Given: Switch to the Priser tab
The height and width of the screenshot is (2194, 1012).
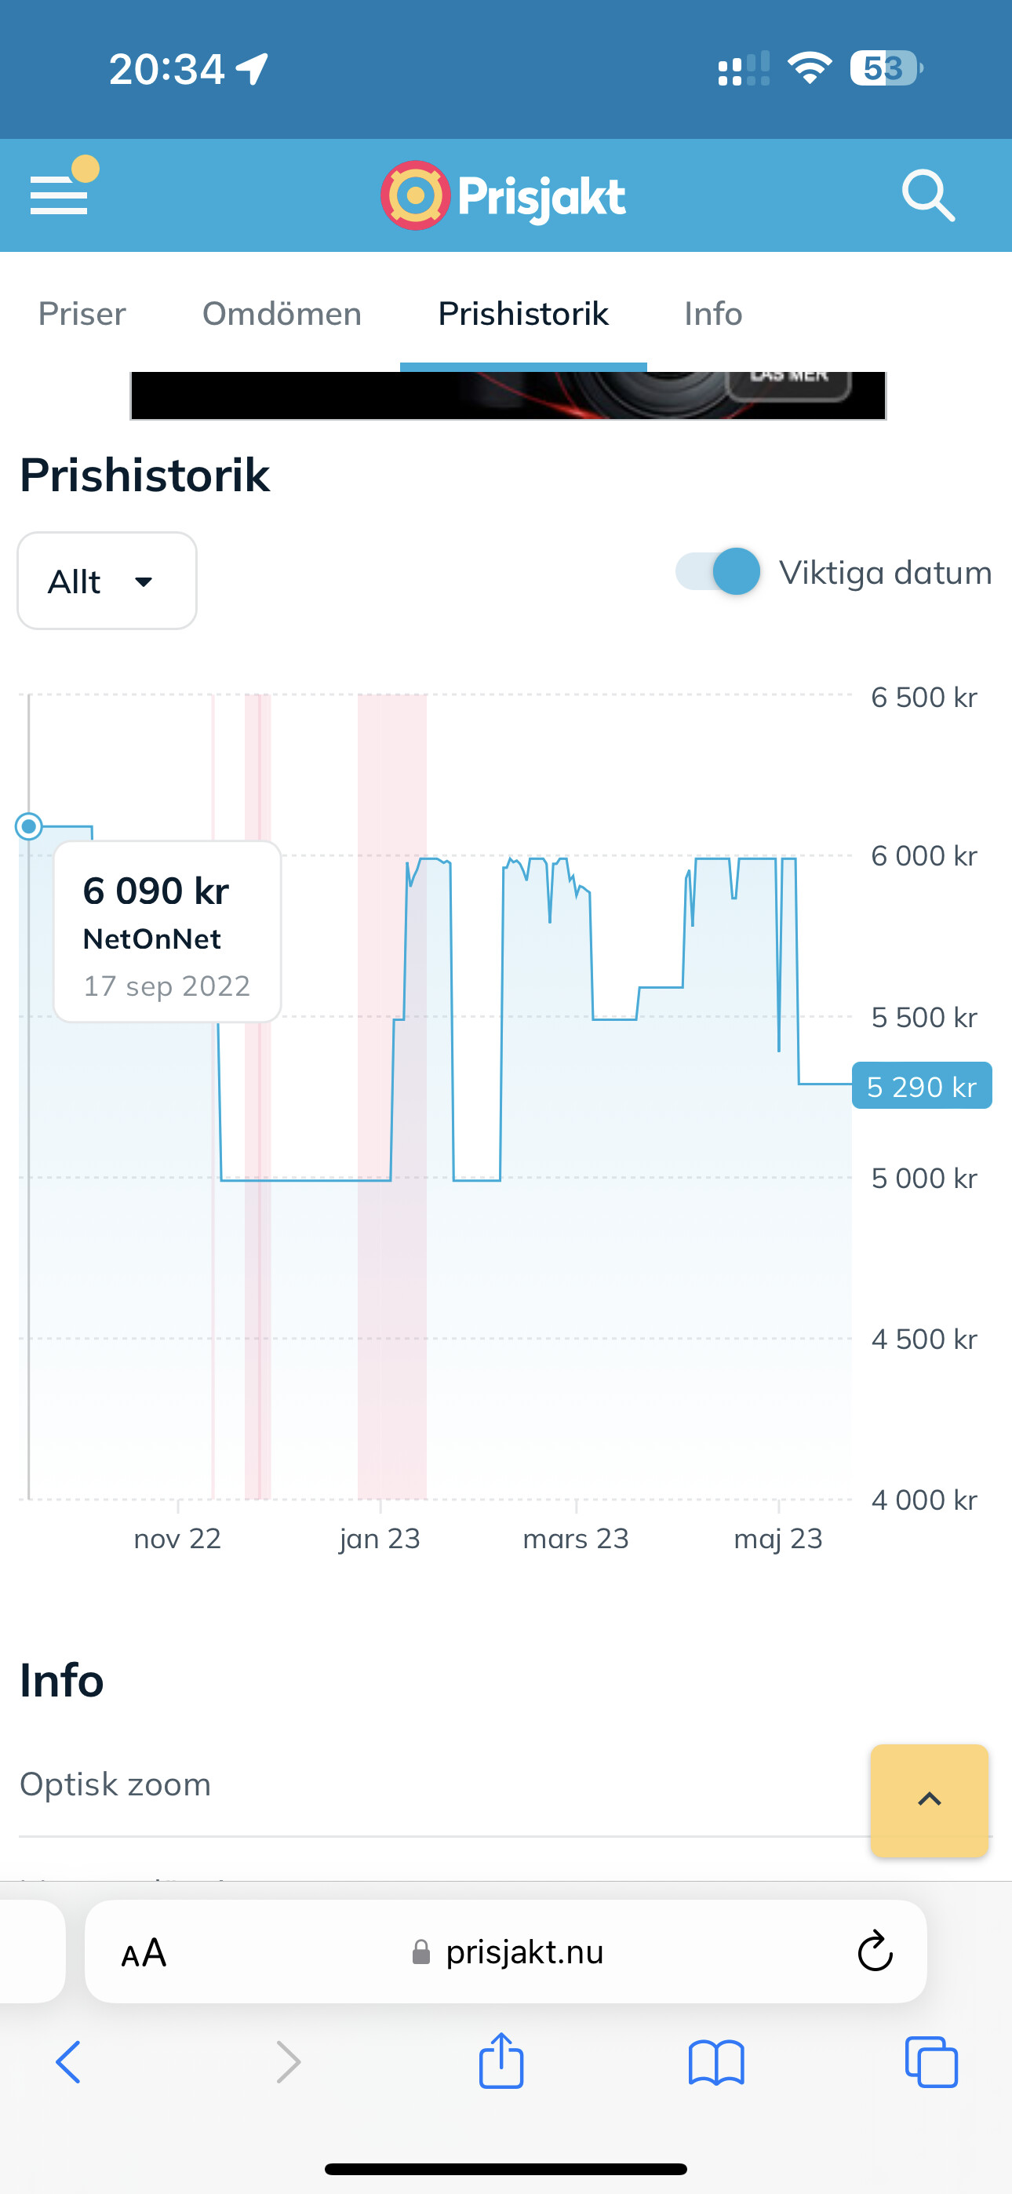Looking at the screenshot, I should pos(82,313).
